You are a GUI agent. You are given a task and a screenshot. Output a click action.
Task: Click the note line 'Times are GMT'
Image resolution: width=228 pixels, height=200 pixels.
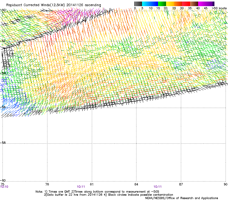pyautogui.click(x=60, y=192)
